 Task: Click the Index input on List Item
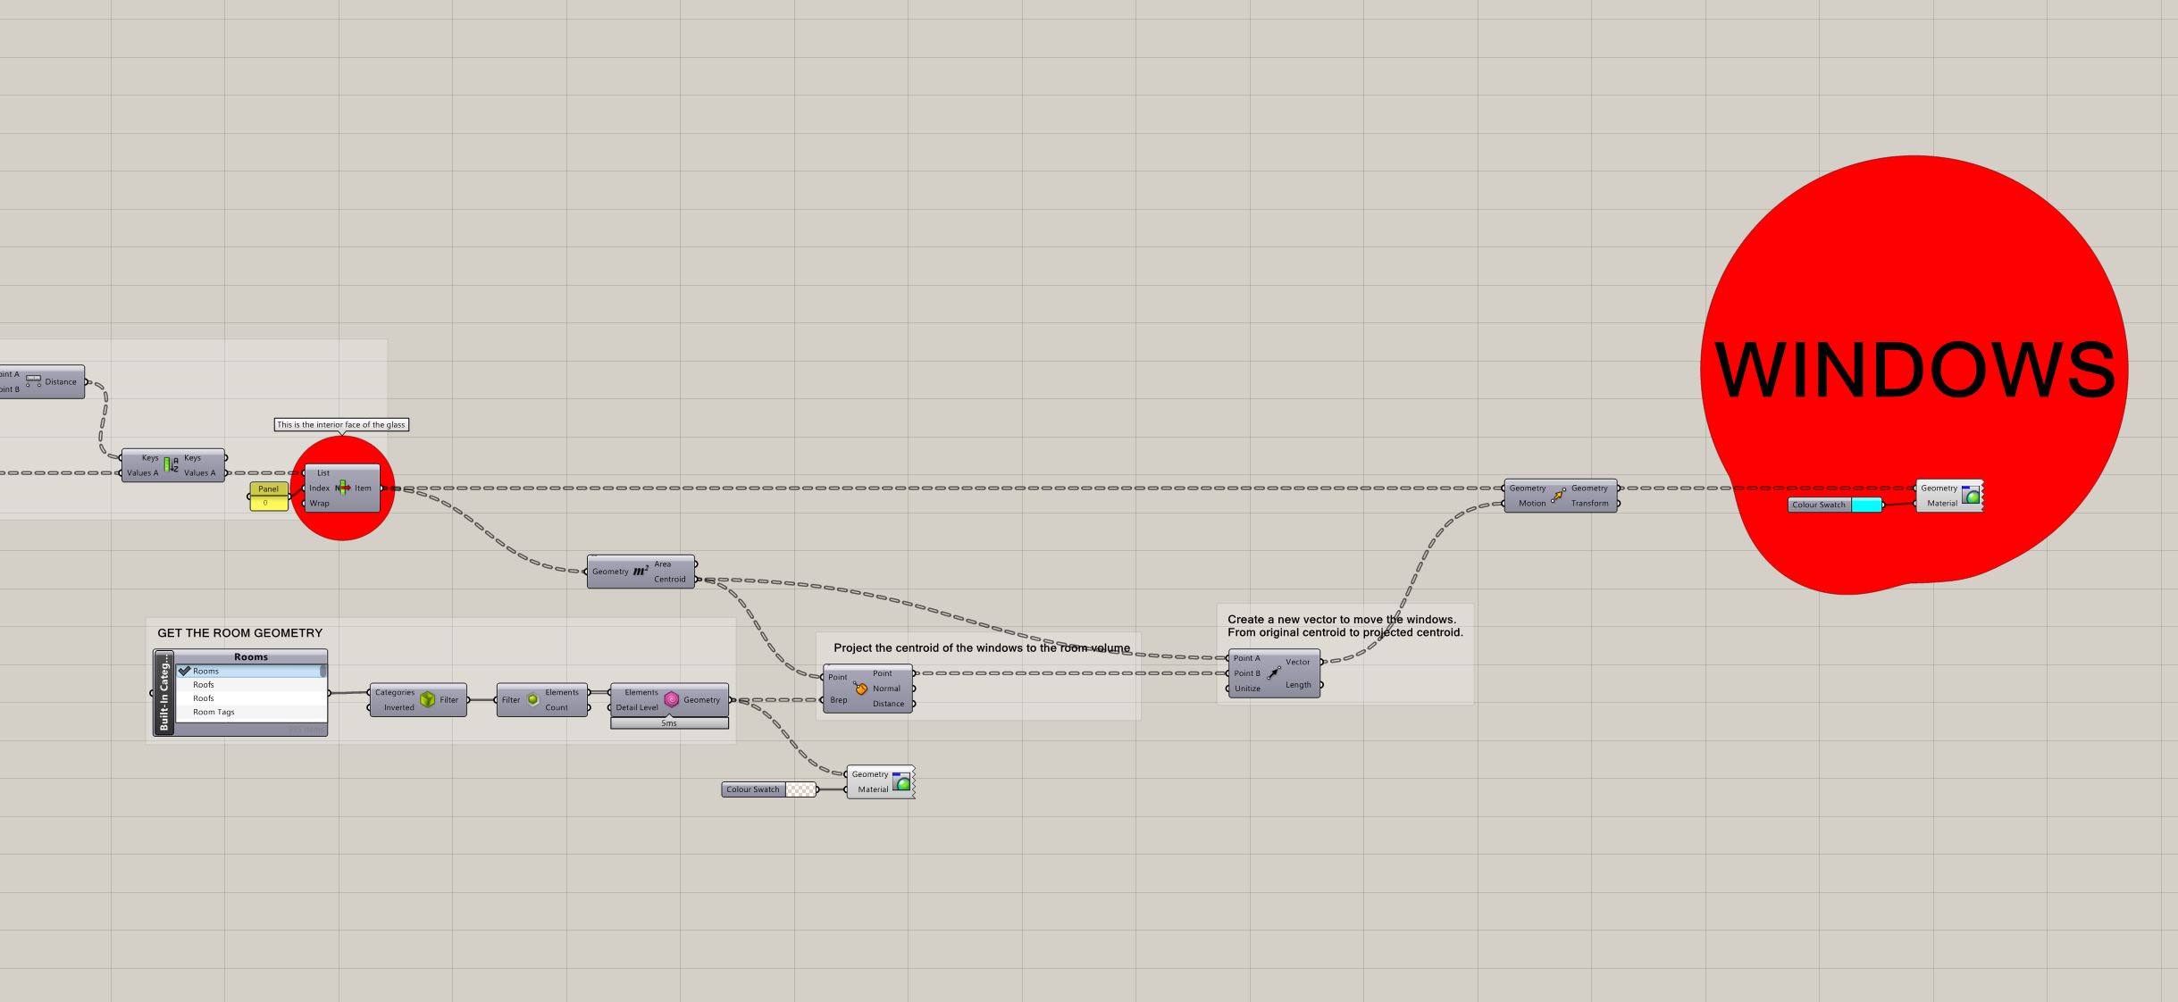(319, 488)
